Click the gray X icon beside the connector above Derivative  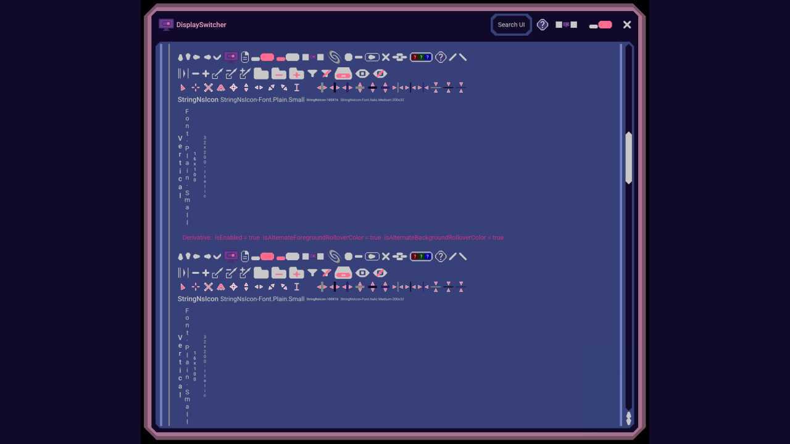[x=386, y=57]
